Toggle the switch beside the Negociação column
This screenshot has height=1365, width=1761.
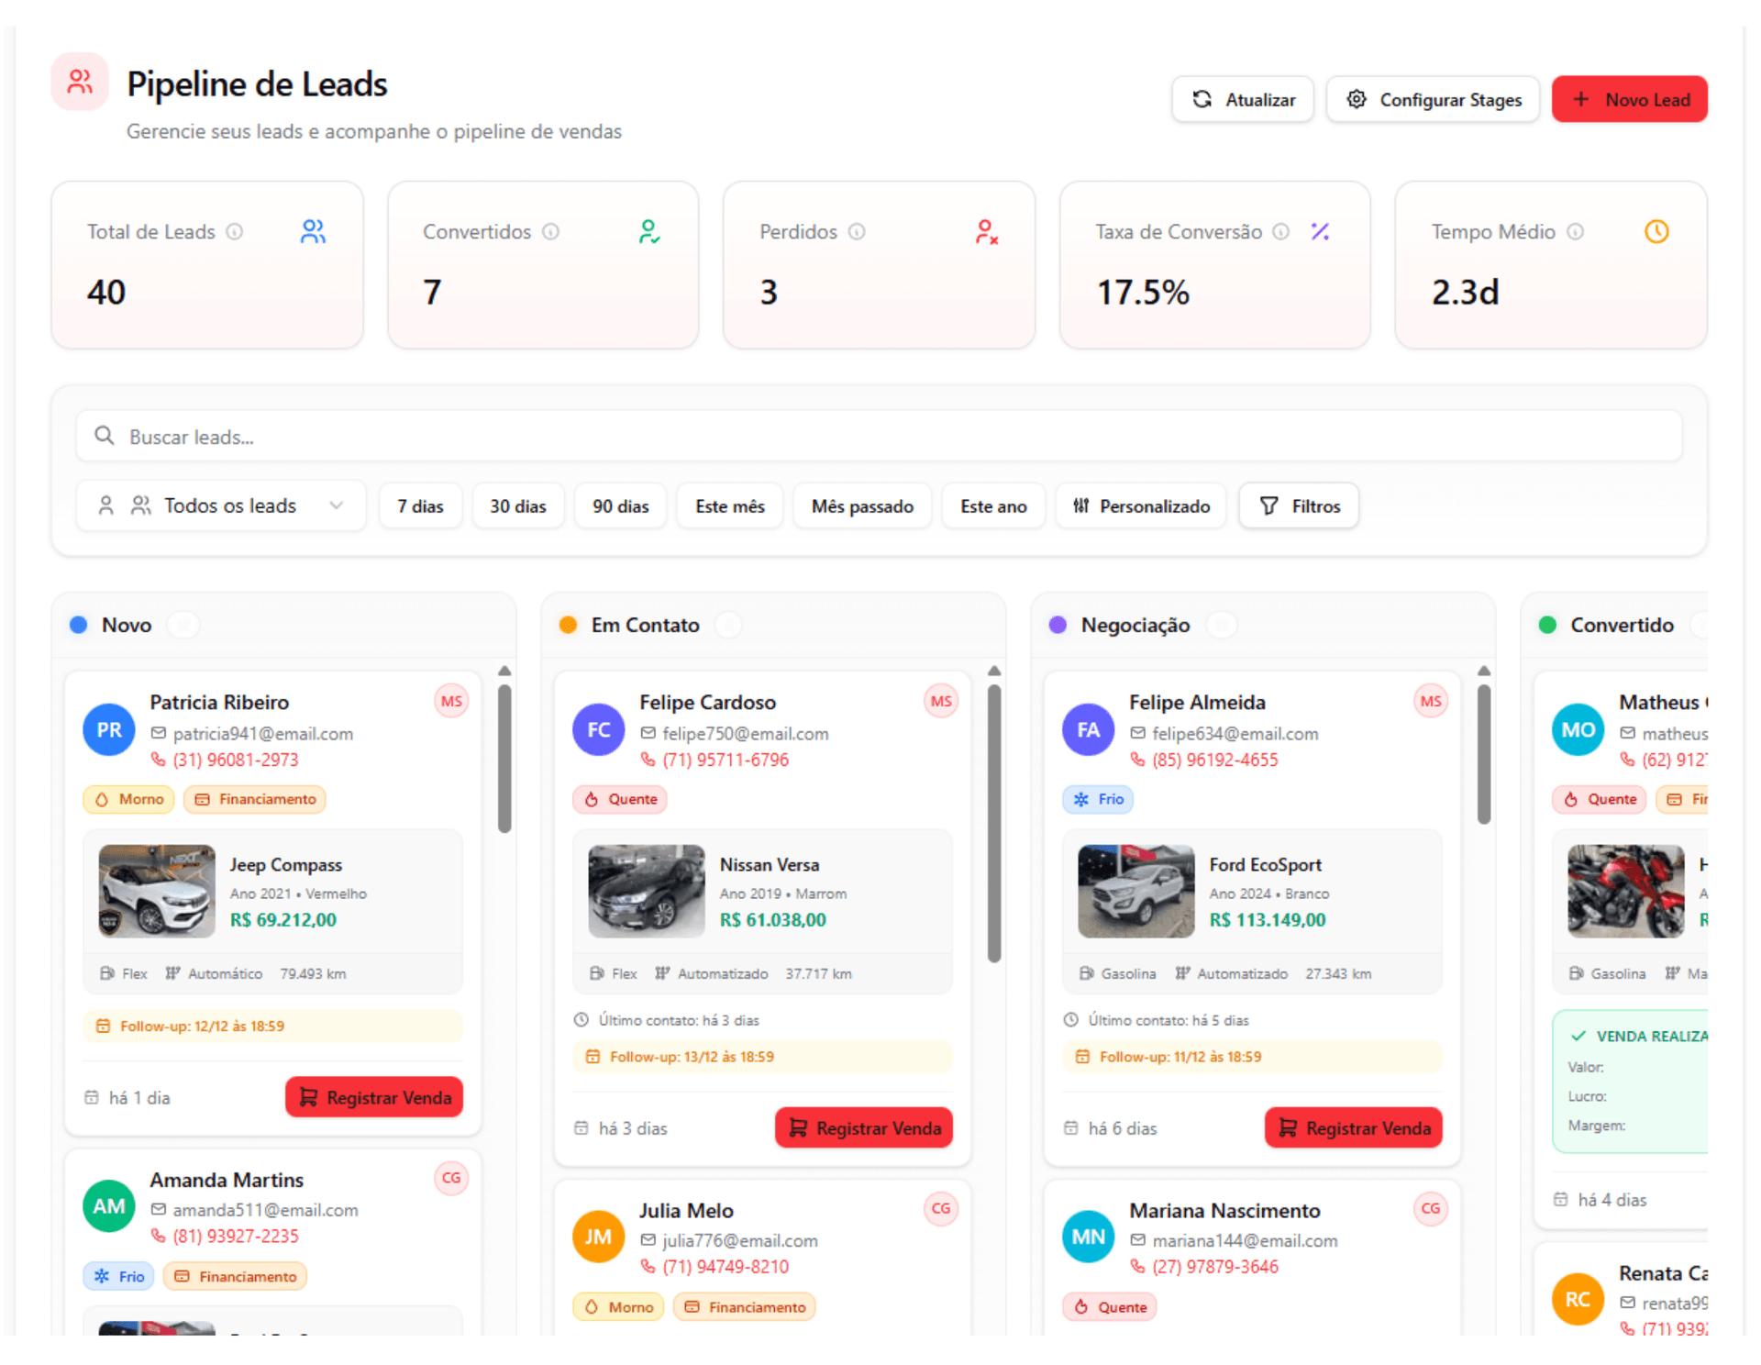pyautogui.click(x=1221, y=625)
